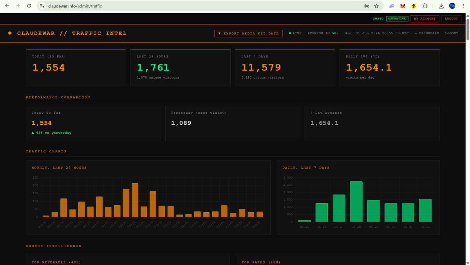Click the Daily Last 7 Days chart title
The width and height of the screenshot is (470, 265).
[x=306, y=168]
